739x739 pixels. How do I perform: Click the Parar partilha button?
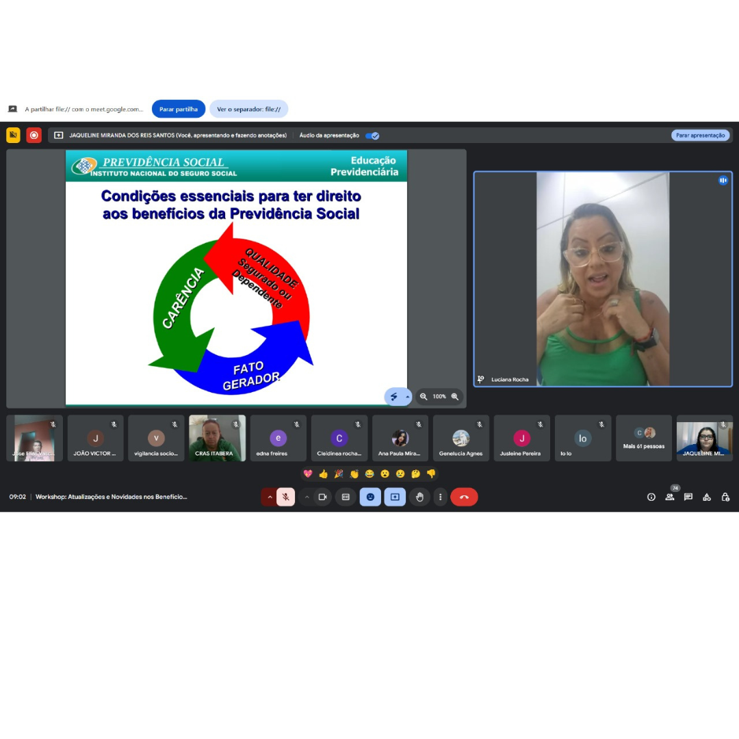pyautogui.click(x=178, y=109)
